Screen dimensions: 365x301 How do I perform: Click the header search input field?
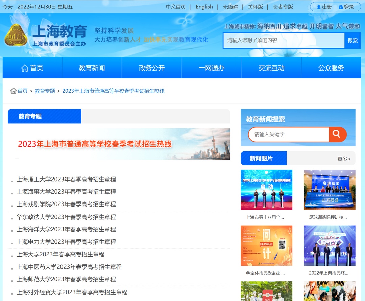pyautogui.click(x=284, y=40)
